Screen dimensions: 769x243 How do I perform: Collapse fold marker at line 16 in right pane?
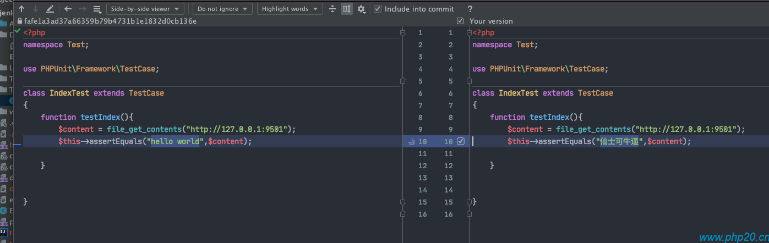tap(469, 214)
